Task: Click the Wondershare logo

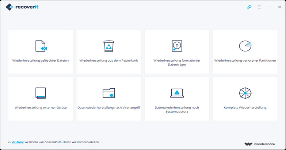Action: click(260, 144)
